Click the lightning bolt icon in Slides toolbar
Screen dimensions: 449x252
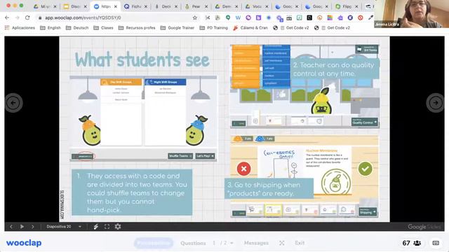pyautogui.click(x=96, y=227)
